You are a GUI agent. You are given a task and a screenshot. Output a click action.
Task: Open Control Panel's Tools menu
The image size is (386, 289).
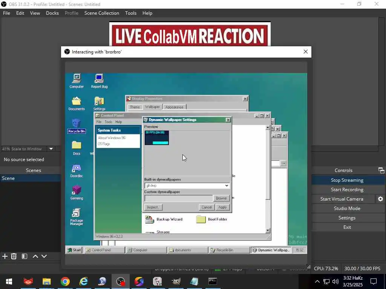[x=108, y=122]
